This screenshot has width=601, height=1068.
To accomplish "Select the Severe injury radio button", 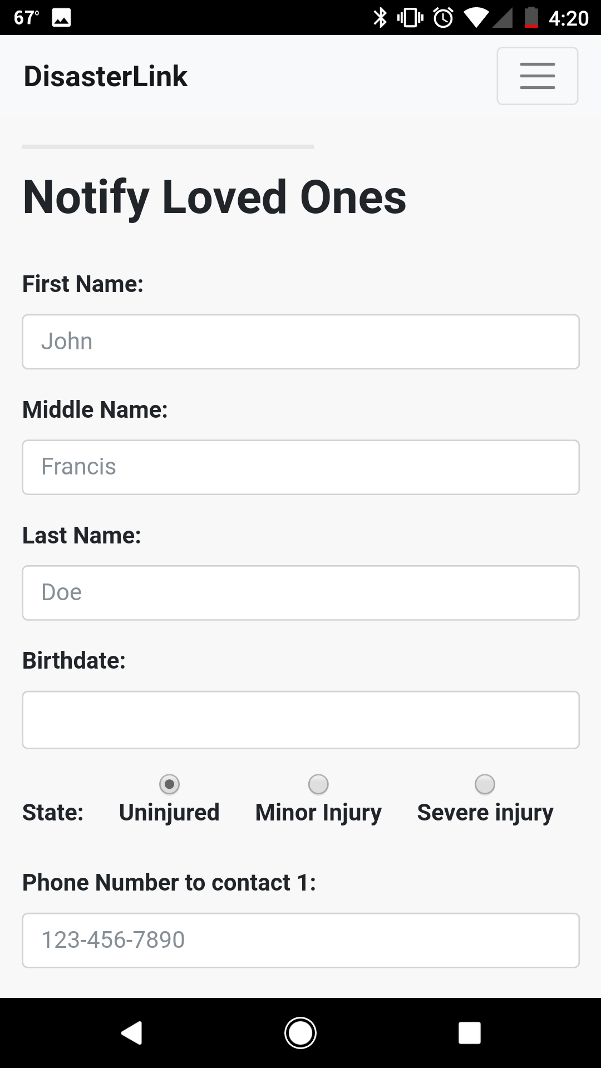I will pos(485,784).
